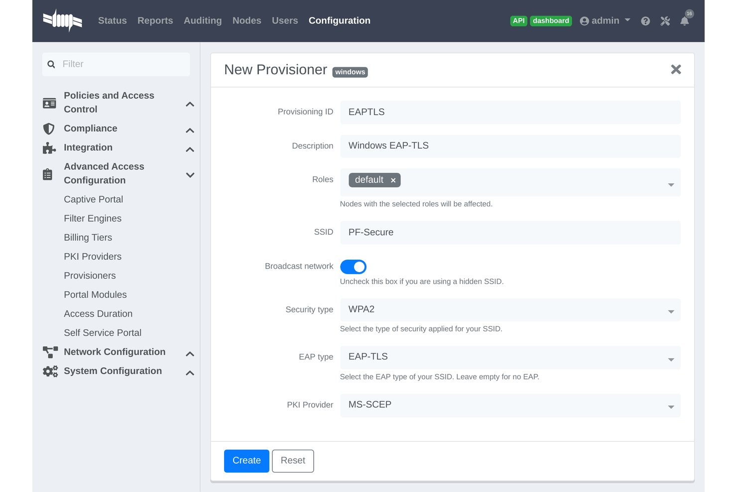Go to the Status menu
This screenshot has height=492, width=737.
(113, 20)
